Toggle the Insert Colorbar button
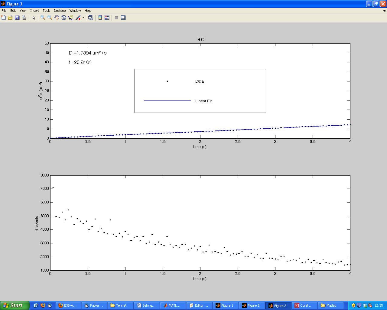 [x=100, y=18]
